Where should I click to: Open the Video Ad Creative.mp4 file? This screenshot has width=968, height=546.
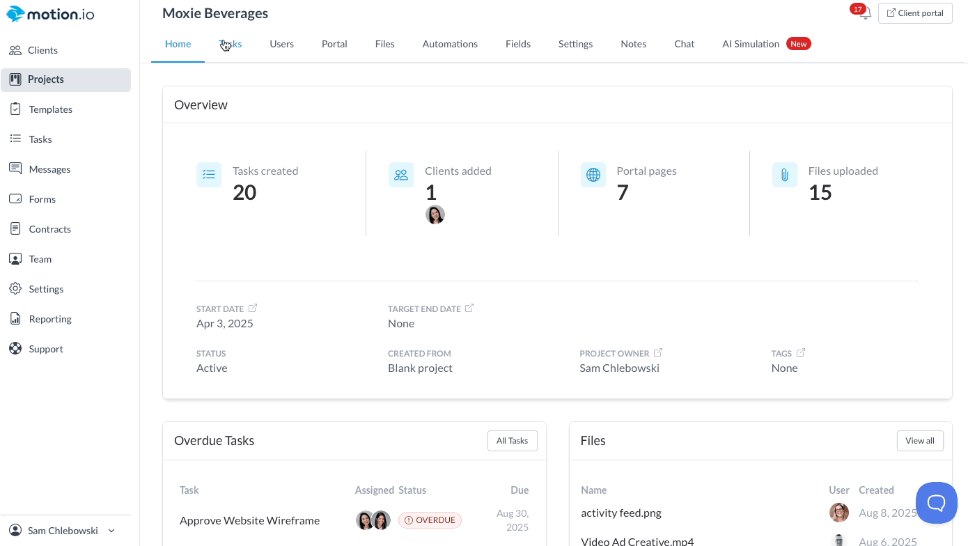[637, 541]
